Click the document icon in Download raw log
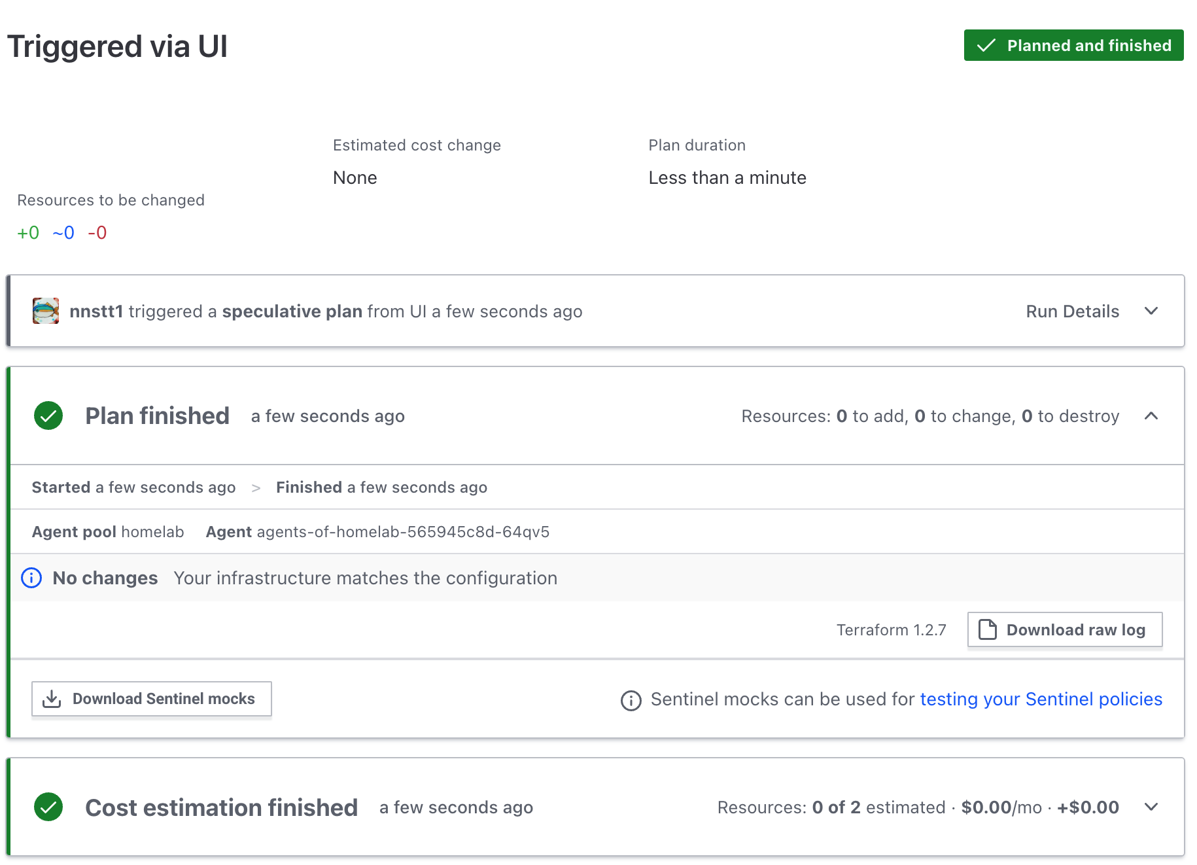This screenshot has height=865, width=1197. [x=987, y=630]
